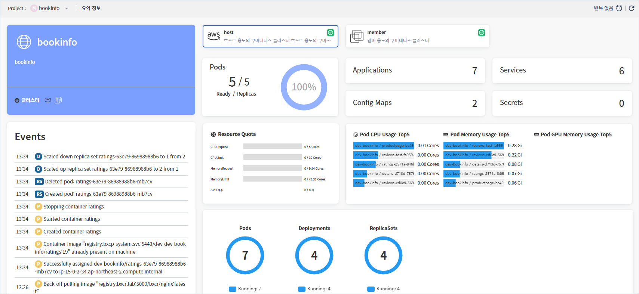Select the small aws cluster icon in the bookinfo card
Viewport: 639px width, 294px height.
point(48,100)
